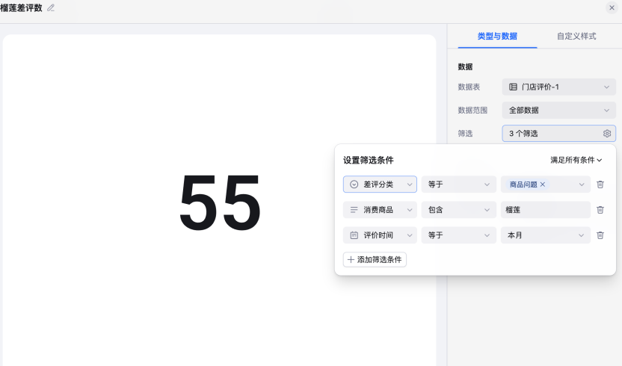Click the table icon beside 门店评价-1
622x366 pixels.
tap(513, 87)
